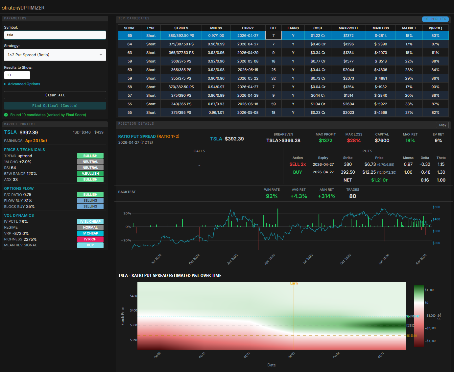Select the 365/377.50 PS candidate row
This screenshot has width=454, height=372.
(x=283, y=53)
